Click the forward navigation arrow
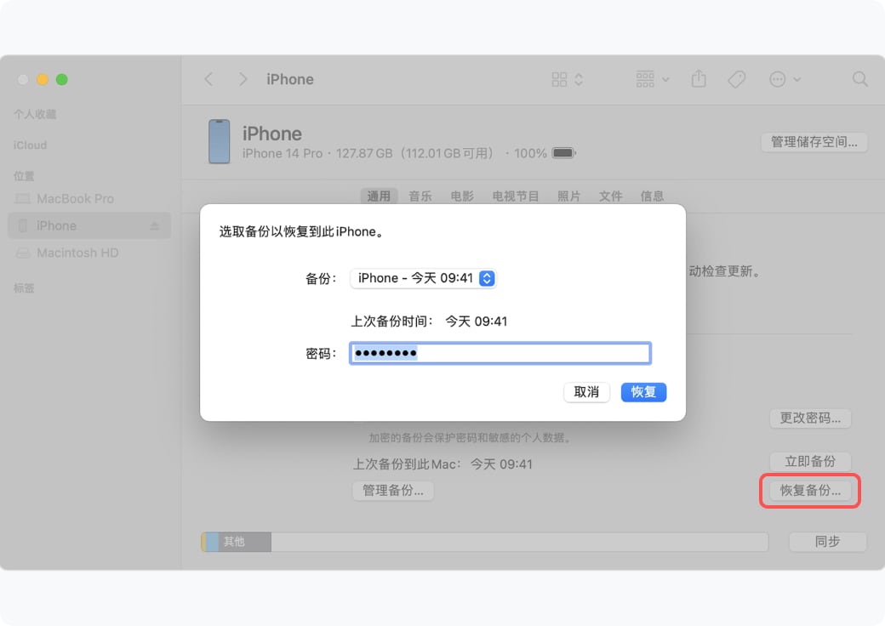The image size is (885, 626). [x=243, y=79]
